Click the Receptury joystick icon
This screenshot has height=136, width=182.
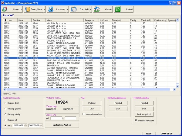tap(51, 9)
